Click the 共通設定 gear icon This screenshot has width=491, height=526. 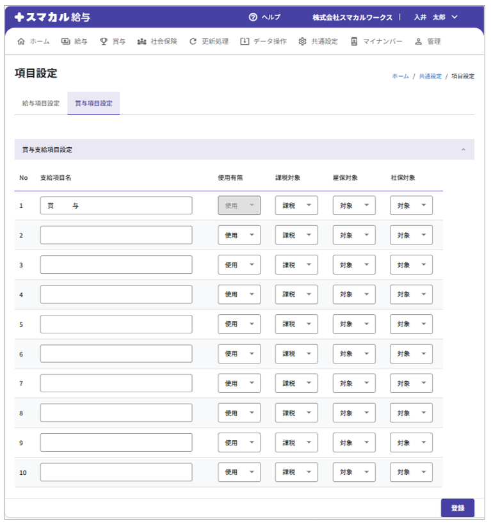(x=302, y=42)
